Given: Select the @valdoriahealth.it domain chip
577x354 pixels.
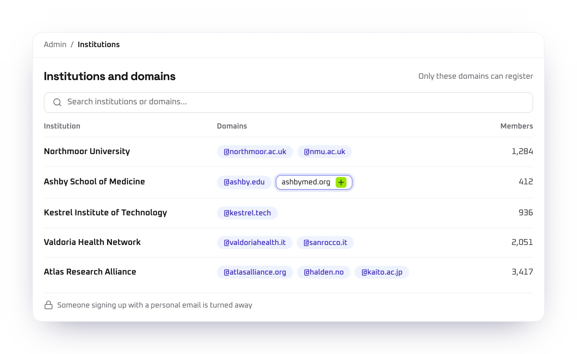Looking at the screenshot, I should click(x=255, y=243).
